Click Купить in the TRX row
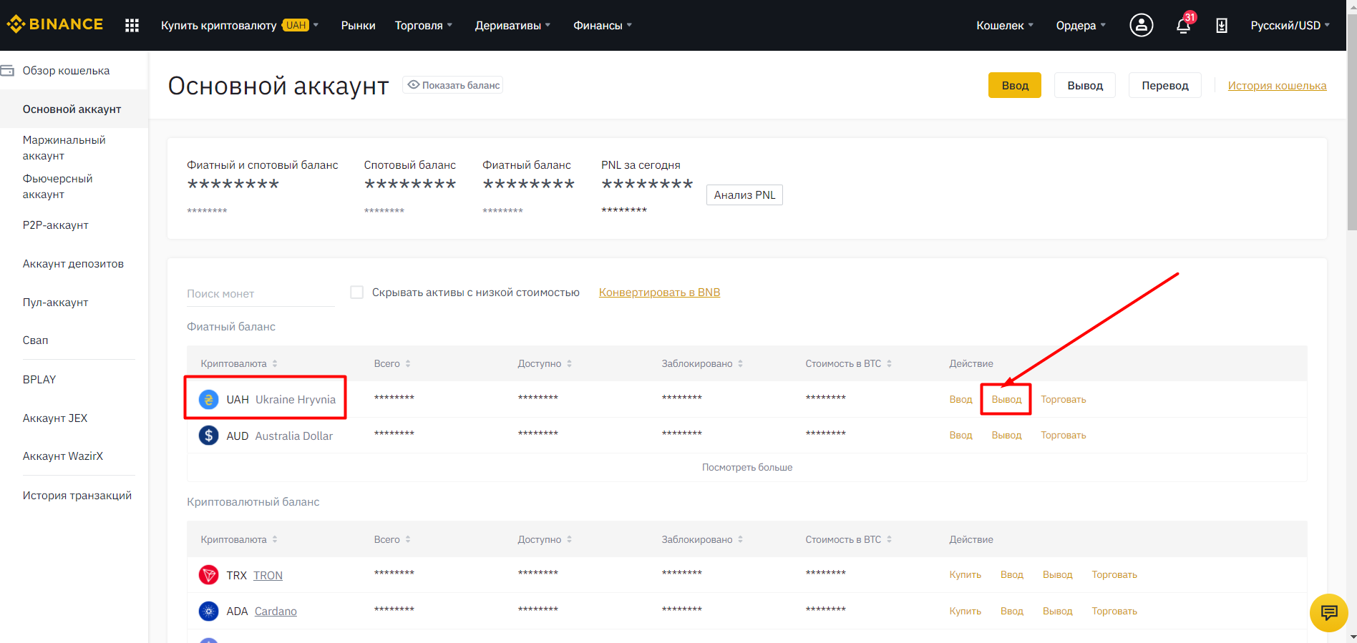This screenshot has height=643, width=1357. 965,574
